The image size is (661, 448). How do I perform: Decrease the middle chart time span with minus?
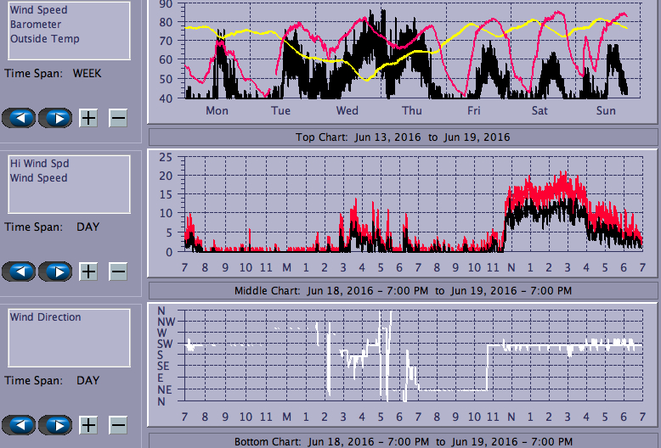pos(118,272)
